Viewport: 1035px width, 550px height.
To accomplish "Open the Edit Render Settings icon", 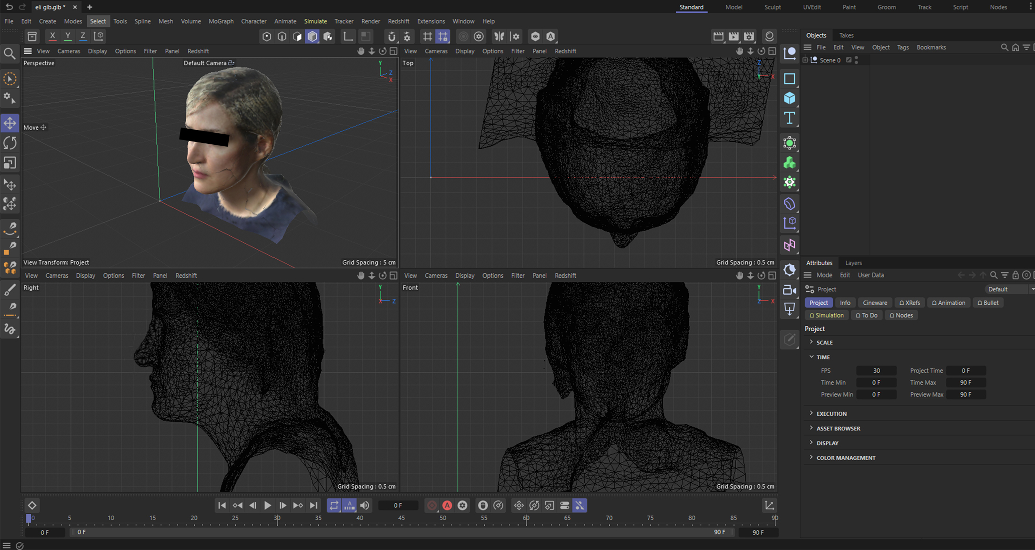I will coord(749,36).
